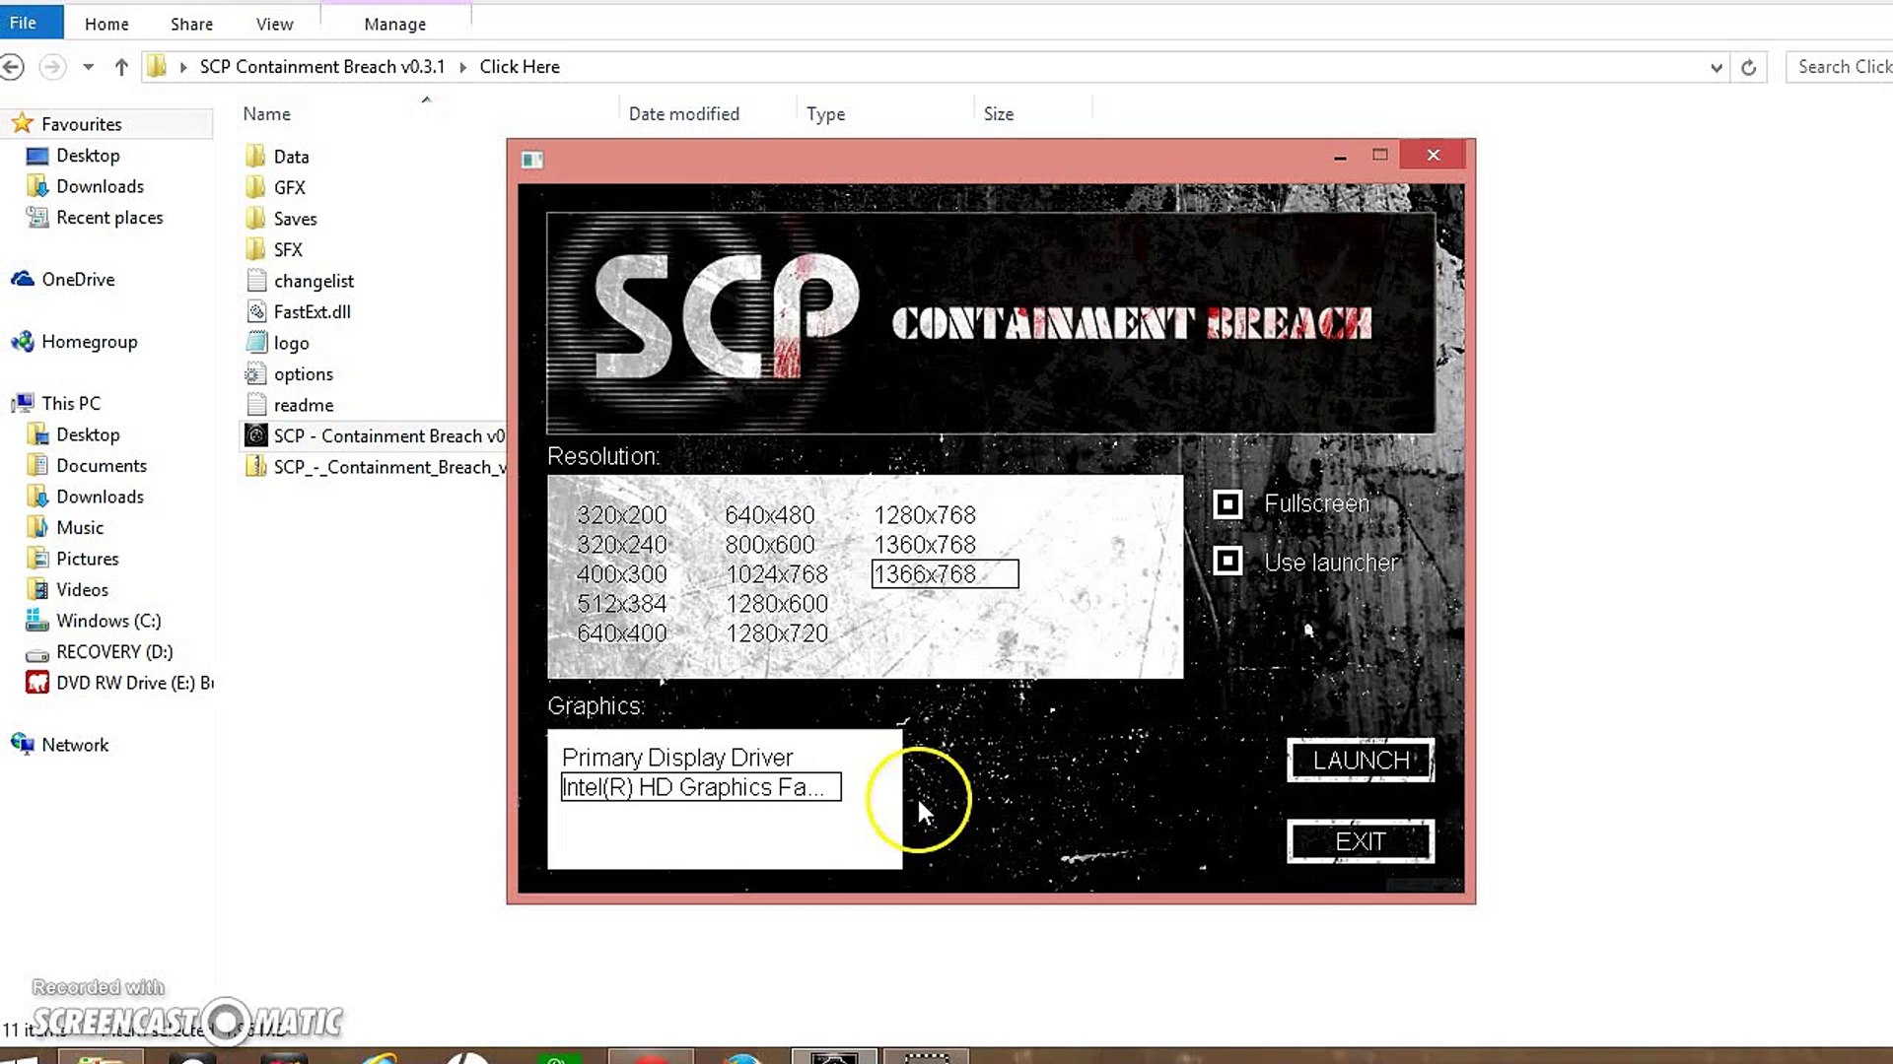1893x1064 pixels.
Task: Select Primary Display Driver in graphics list
Action: pyautogui.click(x=677, y=758)
